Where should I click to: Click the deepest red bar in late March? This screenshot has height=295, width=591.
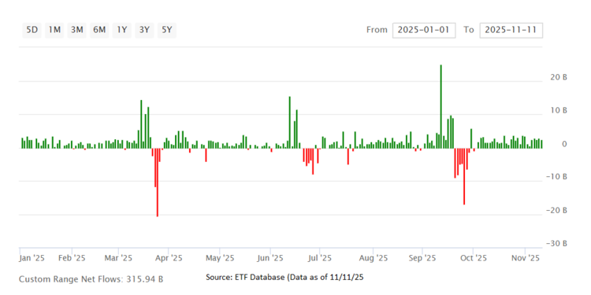(157, 183)
